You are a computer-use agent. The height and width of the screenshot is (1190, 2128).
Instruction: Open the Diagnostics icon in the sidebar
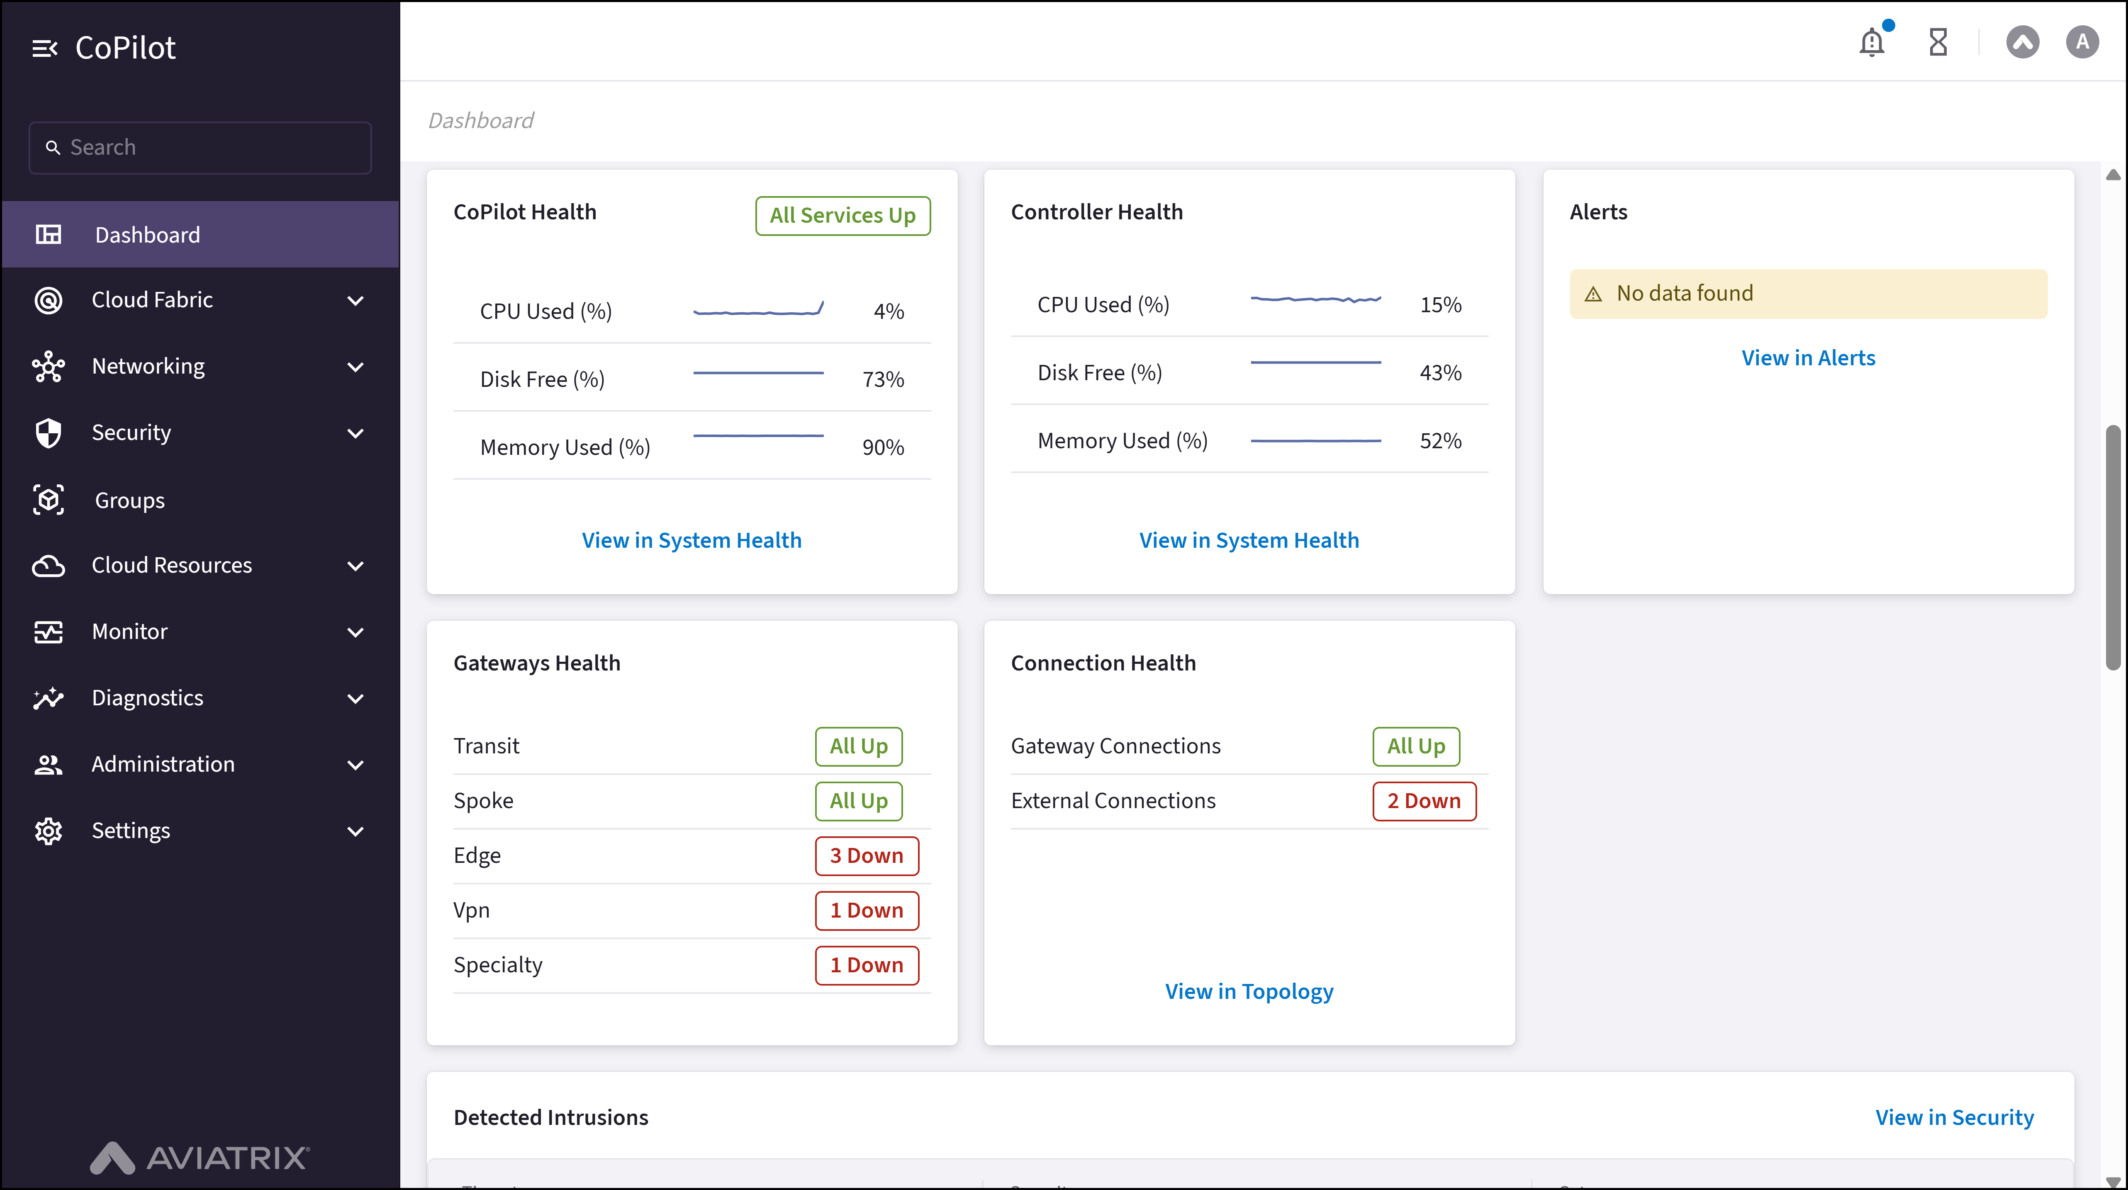coord(48,698)
